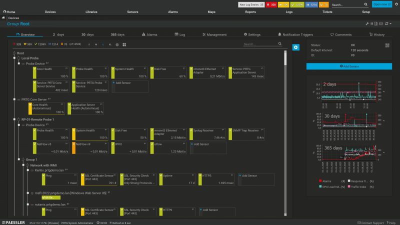The width and height of the screenshot is (400, 225).
Task: Open the wrench edit icon beside Group Root
Action: pyautogui.click(x=367, y=23)
